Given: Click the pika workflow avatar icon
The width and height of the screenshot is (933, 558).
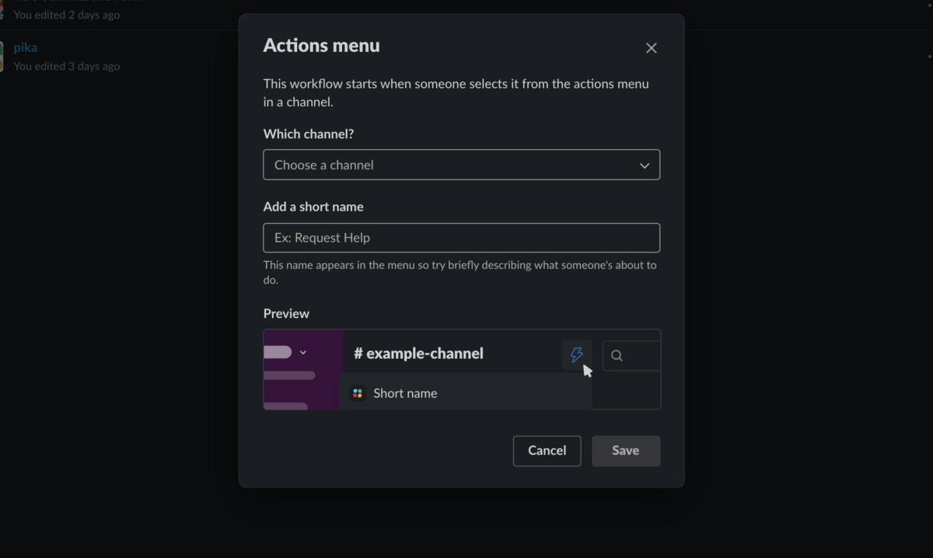Looking at the screenshot, I should pyautogui.click(x=2, y=57).
